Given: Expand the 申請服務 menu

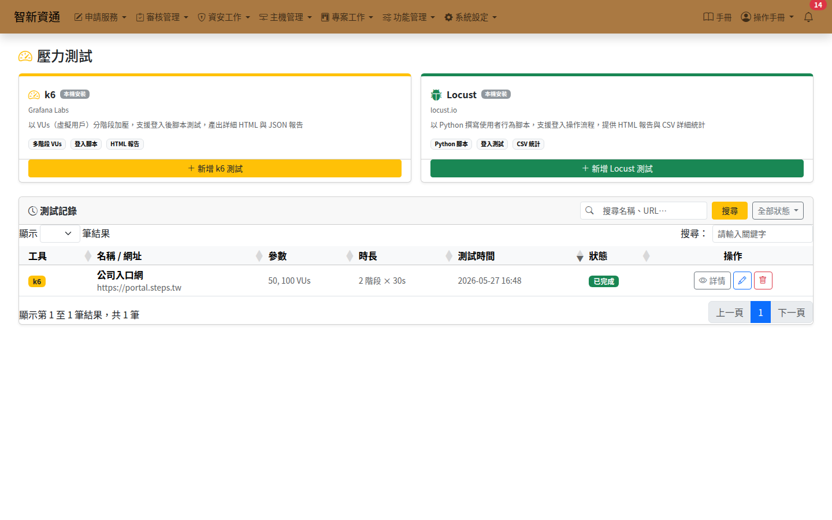Looking at the screenshot, I should [101, 17].
